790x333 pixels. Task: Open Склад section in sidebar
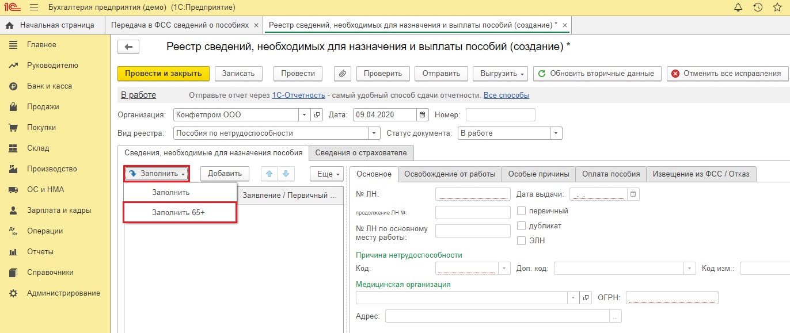click(38, 148)
